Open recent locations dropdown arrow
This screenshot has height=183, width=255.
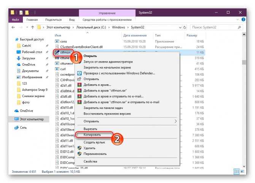click(27, 27)
